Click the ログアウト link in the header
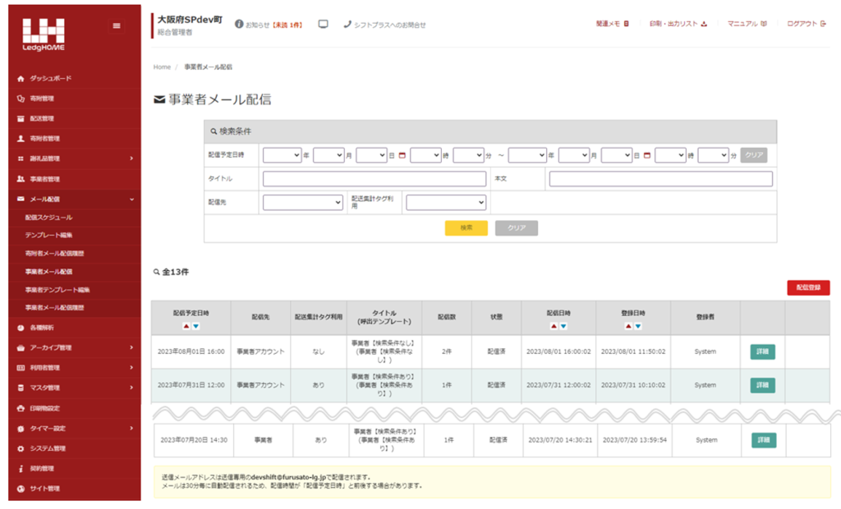Image resolution: width=841 pixels, height=509 pixels. (806, 25)
